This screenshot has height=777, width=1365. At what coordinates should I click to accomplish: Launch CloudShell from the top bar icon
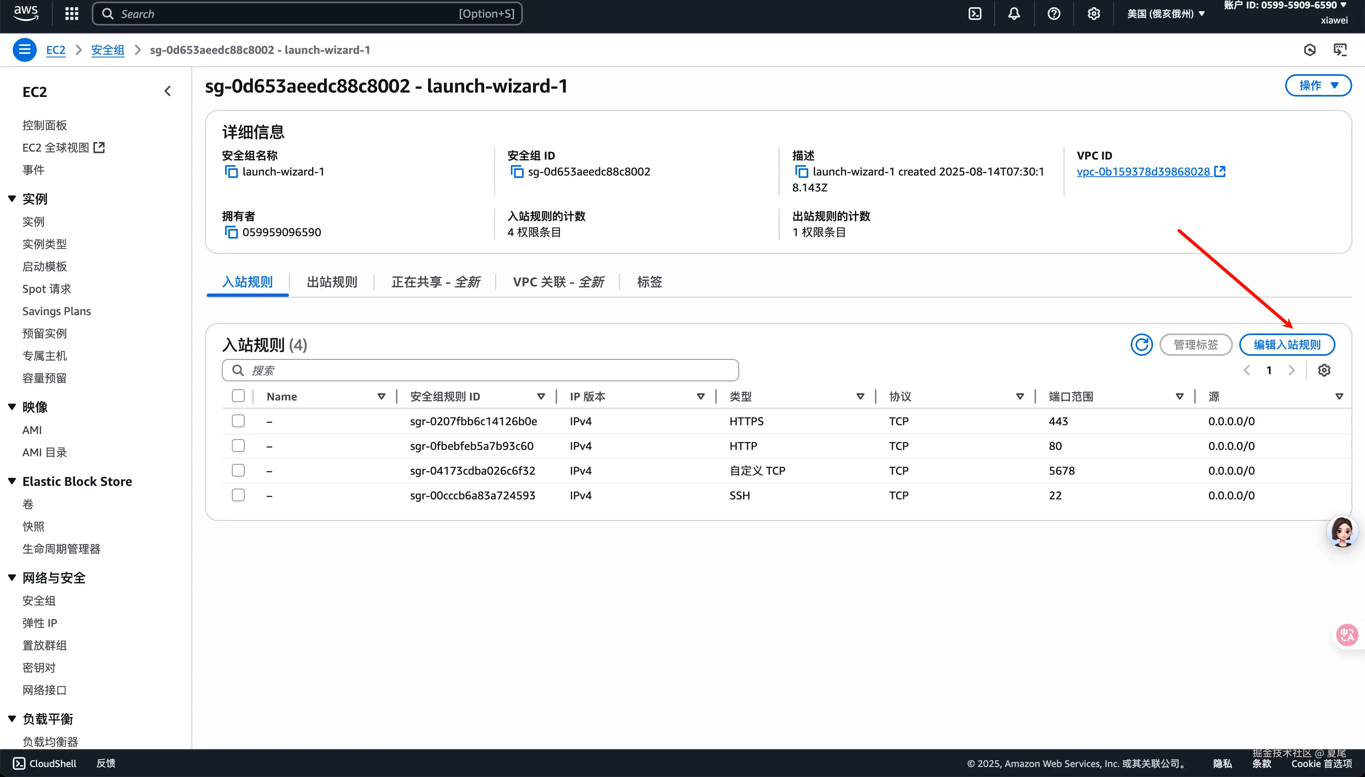coord(975,14)
